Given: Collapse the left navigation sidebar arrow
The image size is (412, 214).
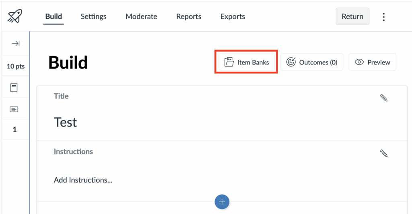Looking at the screenshot, I should click(x=16, y=44).
